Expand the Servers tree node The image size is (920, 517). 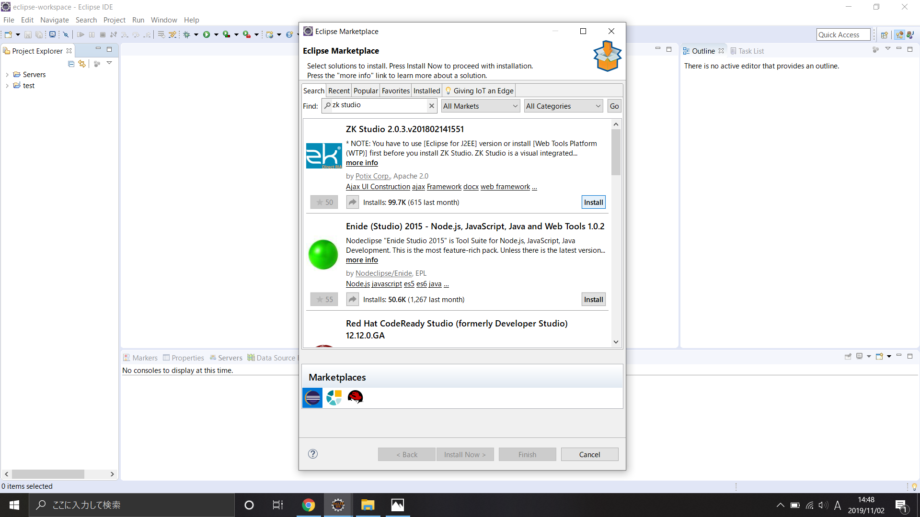click(7, 75)
